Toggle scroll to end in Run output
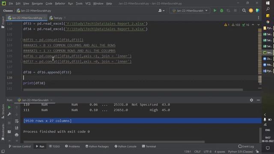The width and height of the screenshot is (274, 154). click(17, 128)
